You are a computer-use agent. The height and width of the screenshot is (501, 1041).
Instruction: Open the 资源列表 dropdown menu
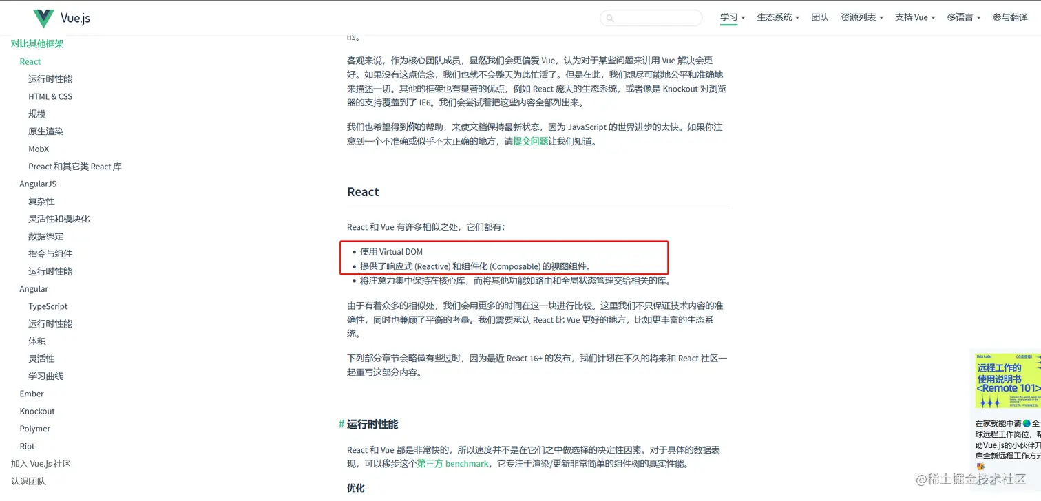pos(862,18)
